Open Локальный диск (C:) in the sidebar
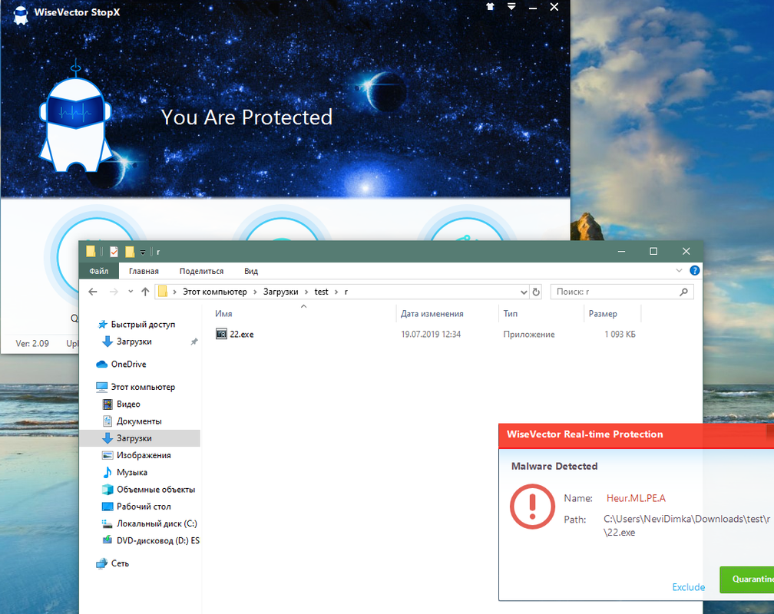Viewport: 774px width, 614px height. 157,523
